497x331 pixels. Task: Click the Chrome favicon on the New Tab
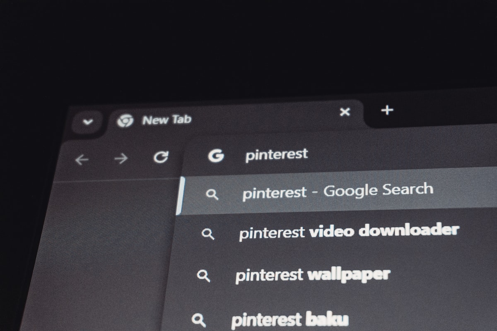point(125,120)
